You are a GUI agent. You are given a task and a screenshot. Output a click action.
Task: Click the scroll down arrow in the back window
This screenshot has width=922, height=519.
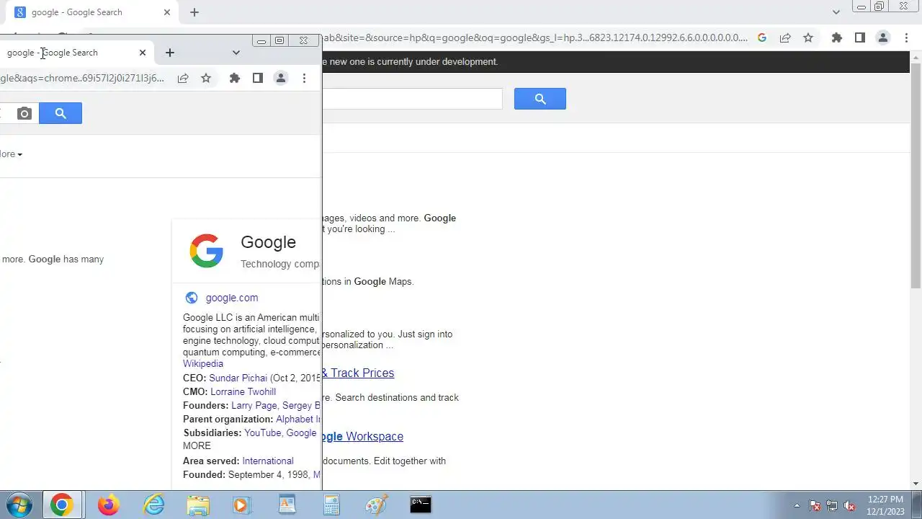[916, 484]
